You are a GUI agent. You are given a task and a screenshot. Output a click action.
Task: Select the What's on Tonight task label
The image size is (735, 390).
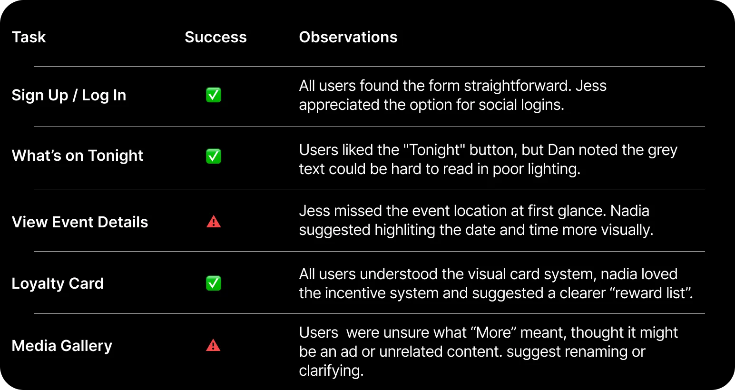[77, 156]
